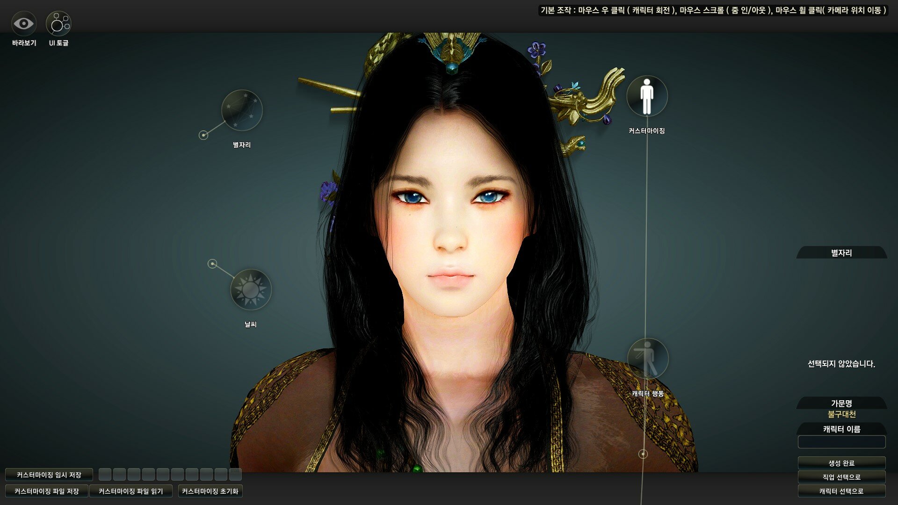Click the 캐릭터 이름 label header
The image size is (898, 505).
click(841, 429)
